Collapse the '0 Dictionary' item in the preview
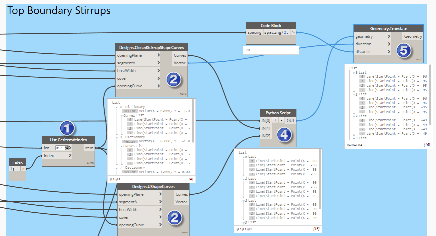Viewport: 436px width, 236px height. pyautogui.click(x=116, y=107)
